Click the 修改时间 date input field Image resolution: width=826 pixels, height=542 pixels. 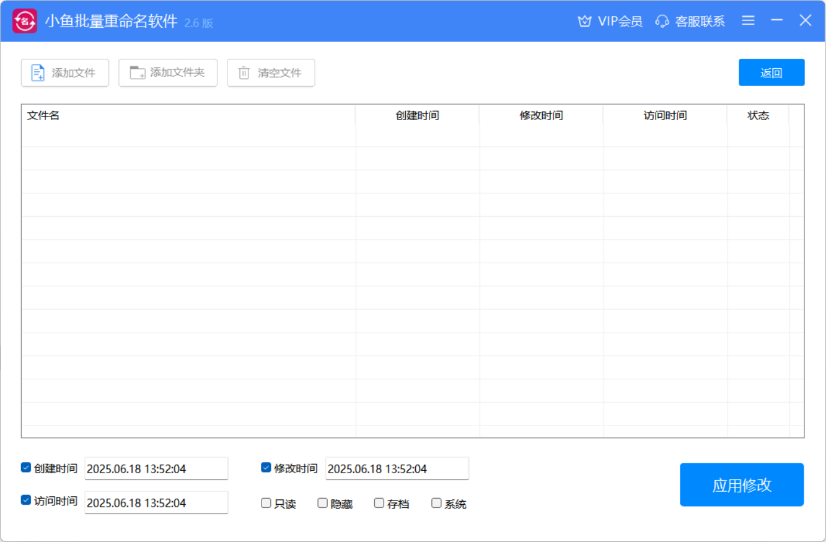397,469
